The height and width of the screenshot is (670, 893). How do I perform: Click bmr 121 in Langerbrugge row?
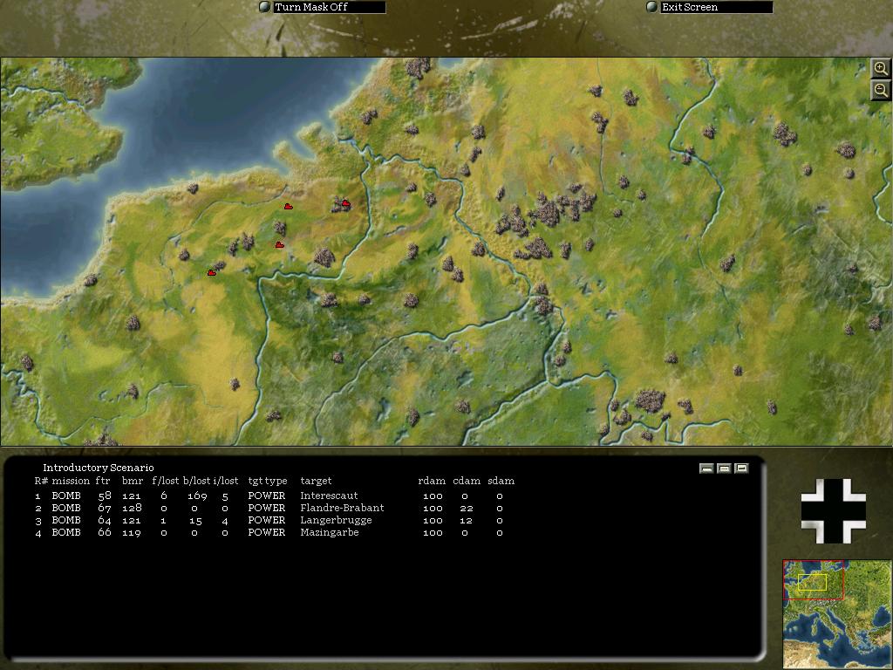pos(132,520)
